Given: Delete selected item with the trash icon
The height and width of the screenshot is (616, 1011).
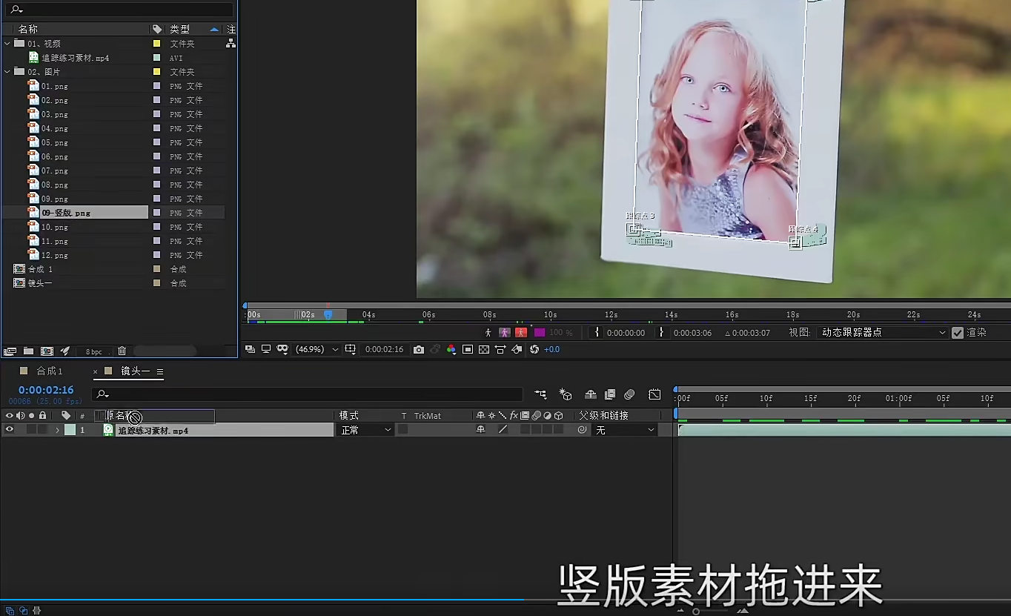Looking at the screenshot, I should click(122, 351).
